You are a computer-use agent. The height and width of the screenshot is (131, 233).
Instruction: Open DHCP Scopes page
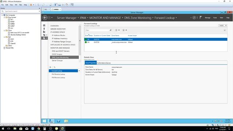[57, 54]
